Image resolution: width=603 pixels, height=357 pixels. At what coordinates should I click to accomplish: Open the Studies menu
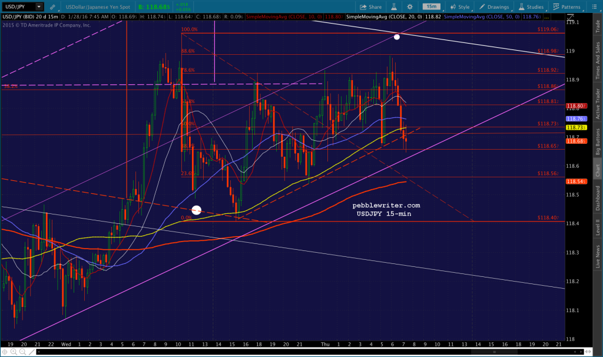[531, 7]
